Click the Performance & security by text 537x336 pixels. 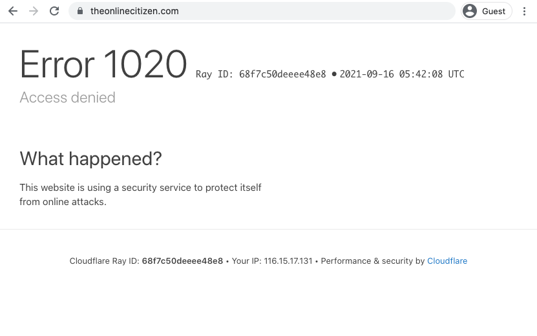(x=372, y=261)
